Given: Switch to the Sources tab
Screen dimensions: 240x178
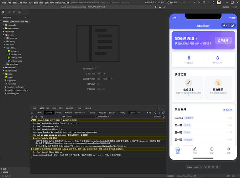Looking at the screenshot, I should click(x=58, y=112).
